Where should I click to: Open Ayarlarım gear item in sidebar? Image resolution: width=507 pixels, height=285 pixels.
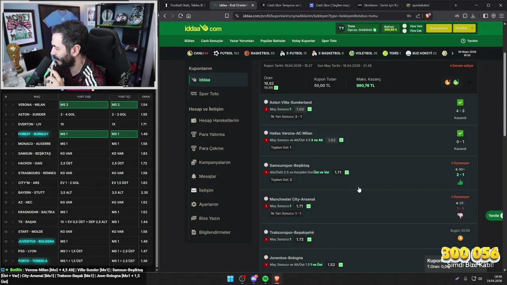point(208,204)
